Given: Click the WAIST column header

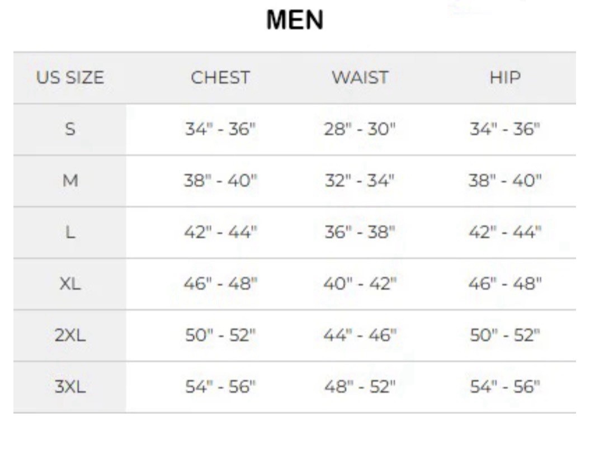Looking at the screenshot, I should [360, 78].
